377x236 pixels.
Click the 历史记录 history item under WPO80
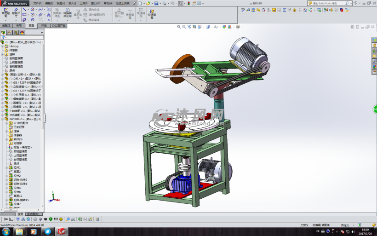click(19, 127)
